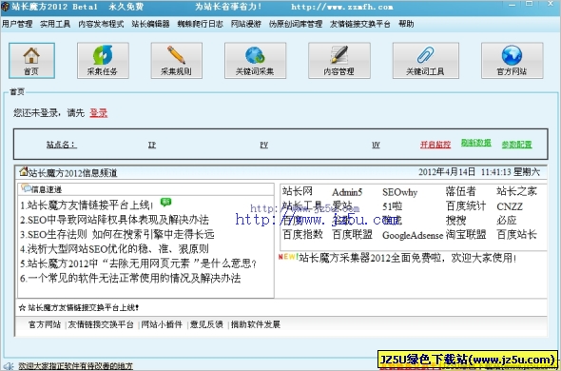Open the footer 意见反馈 link
Image resolution: width=561 pixels, height=371 pixels.
(206, 324)
